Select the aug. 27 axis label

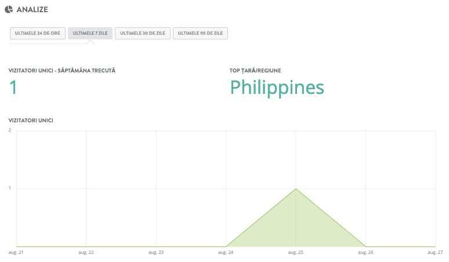(435, 253)
